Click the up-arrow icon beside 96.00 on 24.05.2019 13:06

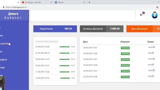(153, 76)
